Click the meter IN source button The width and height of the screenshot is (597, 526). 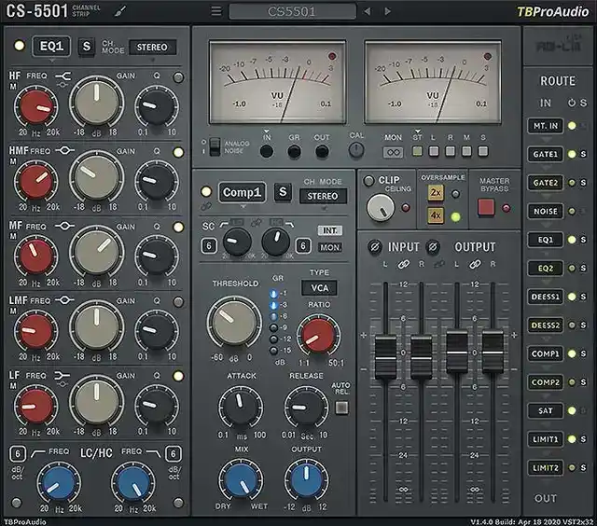coord(267,151)
